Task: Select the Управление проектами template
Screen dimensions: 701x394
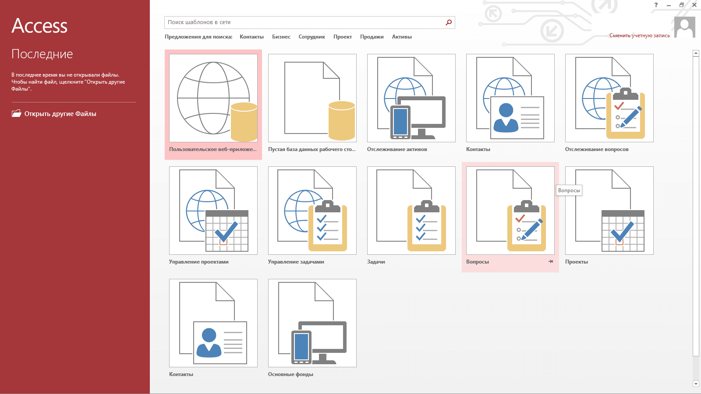Action: (x=213, y=217)
